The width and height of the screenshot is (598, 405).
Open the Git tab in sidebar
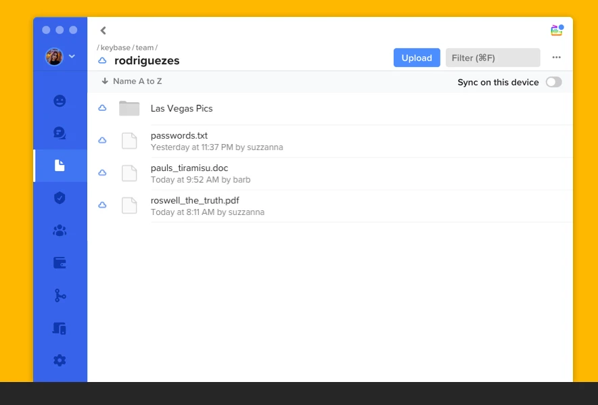click(x=60, y=295)
